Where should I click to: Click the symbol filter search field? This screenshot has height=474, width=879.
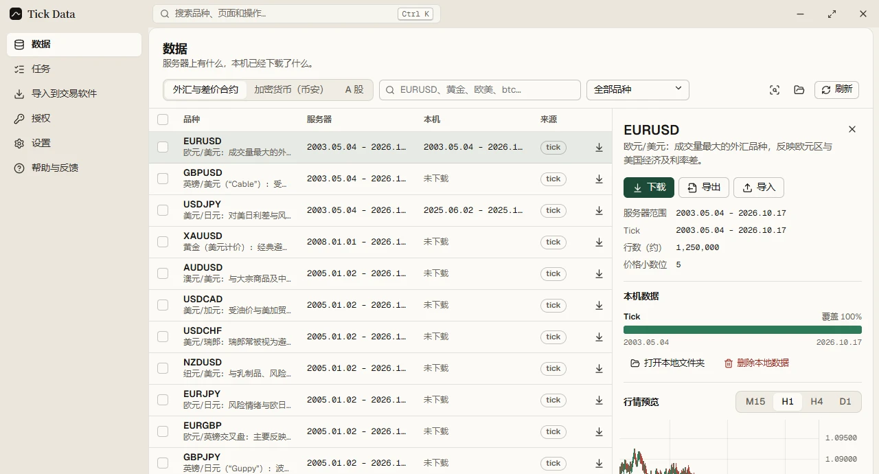tap(480, 90)
